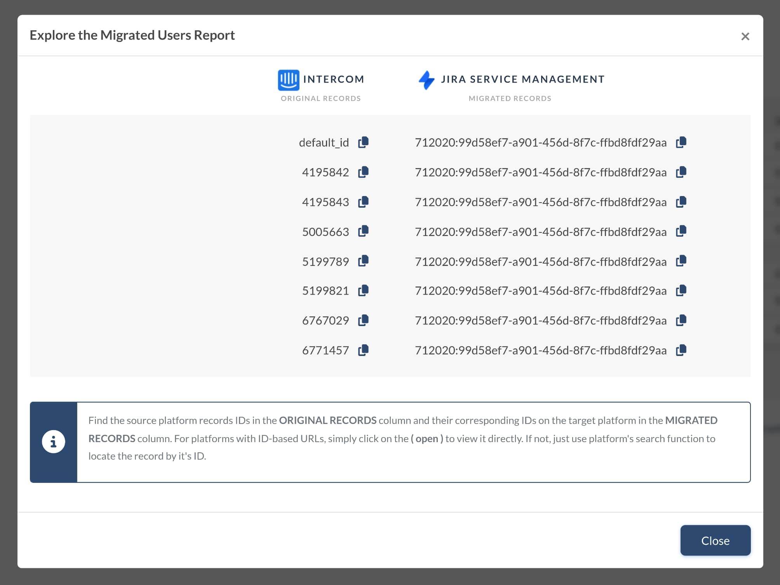Copy original record ID 5005663
Viewport: 780px width, 585px height.
pos(363,231)
